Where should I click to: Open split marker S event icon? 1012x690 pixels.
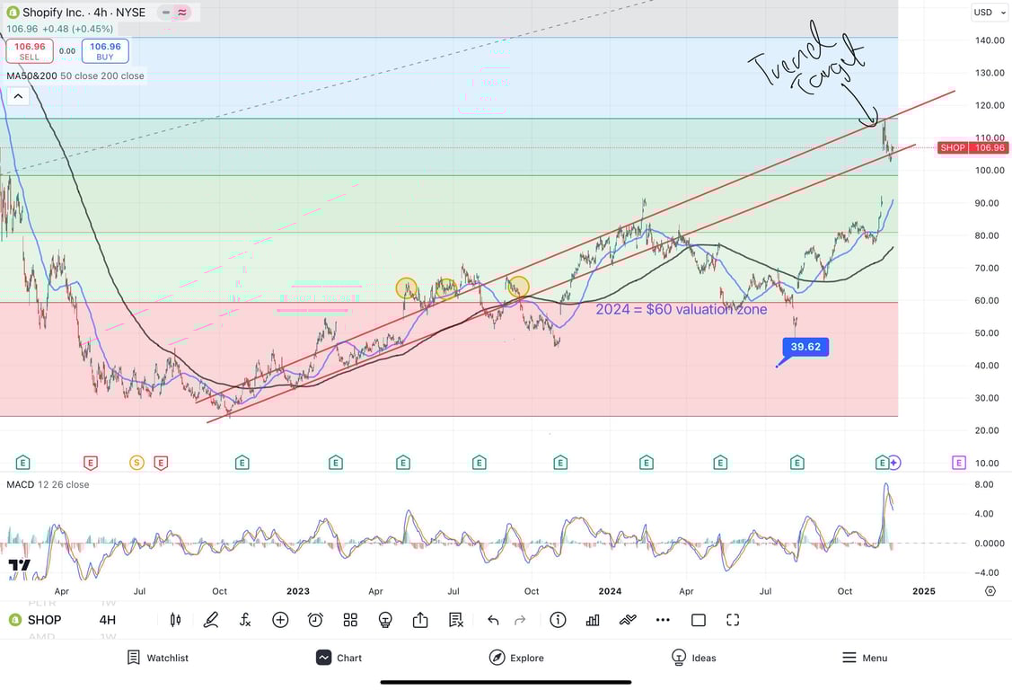(x=136, y=462)
